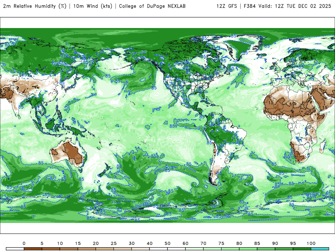Screen dimensions: 335x251
Task: Click the 25–30 beige colorbar swatch
Action: (123, 249)
